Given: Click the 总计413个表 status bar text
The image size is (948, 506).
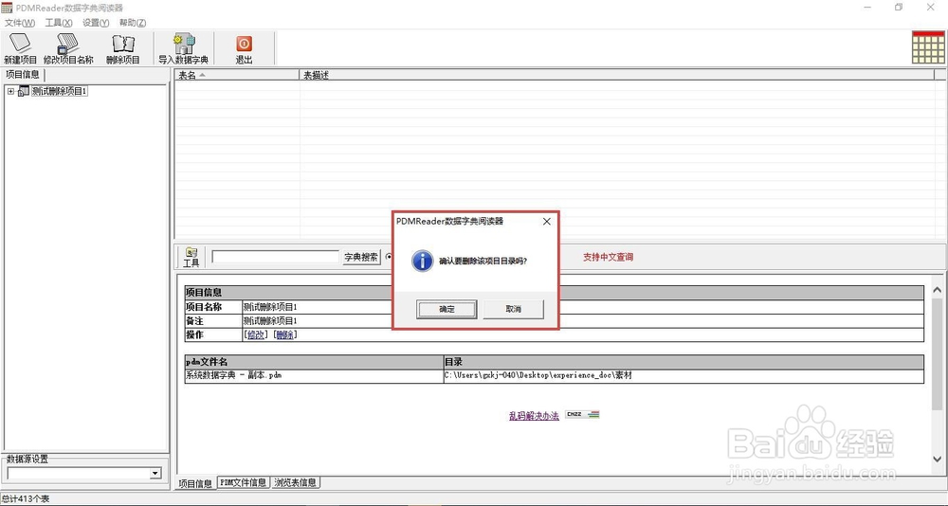Looking at the screenshot, I should coord(26,499).
